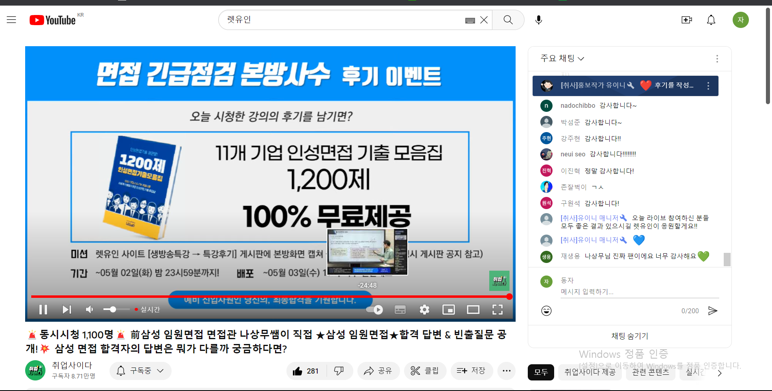Screen dimensions: 772x391
Task: Click the 박섬준 chat username
Action: pyautogui.click(x=570, y=122)
